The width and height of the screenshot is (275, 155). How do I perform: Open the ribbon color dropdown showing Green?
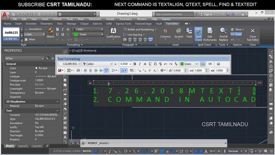coord(88,34)
